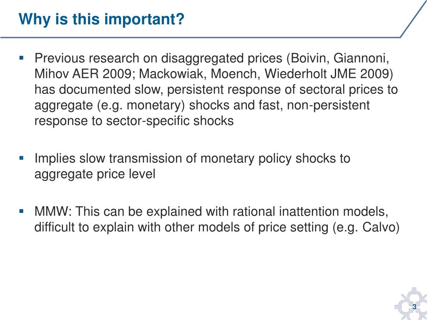Click the second square bullet before 'Implies'
The width and height of the screenshot is (427, 320).
22,158
